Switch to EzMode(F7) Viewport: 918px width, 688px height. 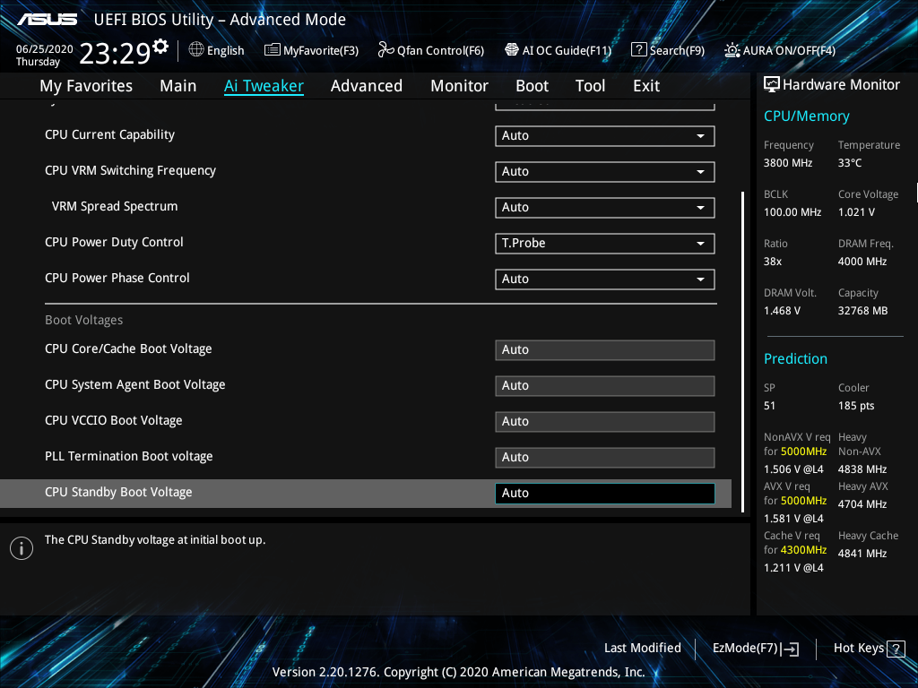(x=755, y=649)
